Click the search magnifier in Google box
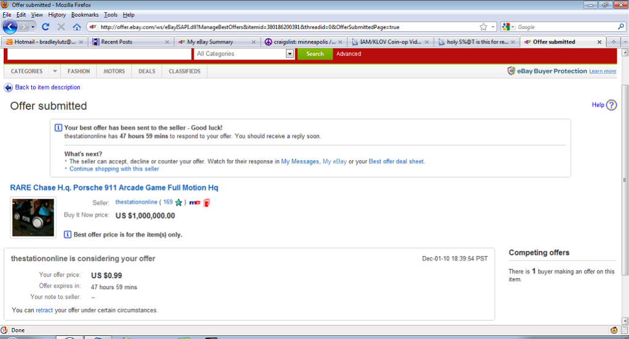Viewport: 629px width, 339px height. pyautogui.click(x=620, y=27)
